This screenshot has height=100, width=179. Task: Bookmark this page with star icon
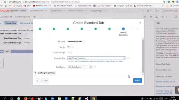[x=164, y=2]
